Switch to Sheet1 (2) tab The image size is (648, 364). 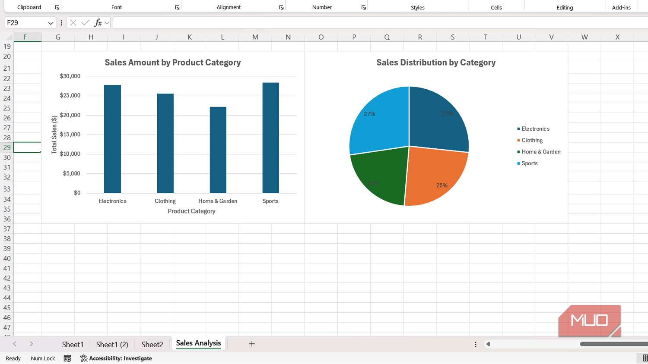pos(112,344)
